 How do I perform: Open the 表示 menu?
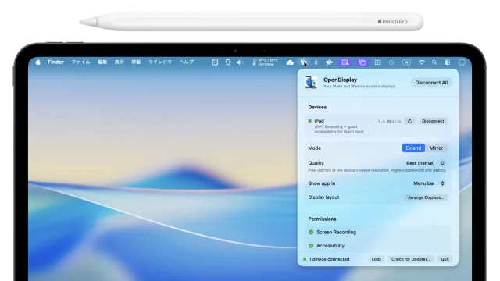120,62
